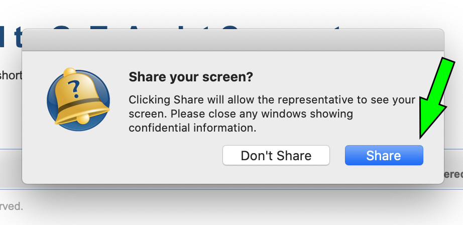The width and height of the screenshot is (463, 225).
Task: Click the partially hidden "short" page text
Action: (11, 75)
